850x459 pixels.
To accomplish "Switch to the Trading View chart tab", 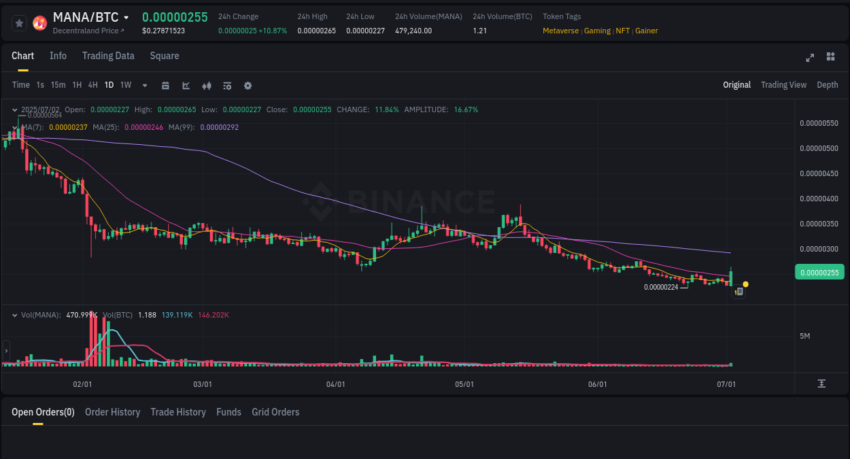I will pyautogui.click(x=783, y=85).
